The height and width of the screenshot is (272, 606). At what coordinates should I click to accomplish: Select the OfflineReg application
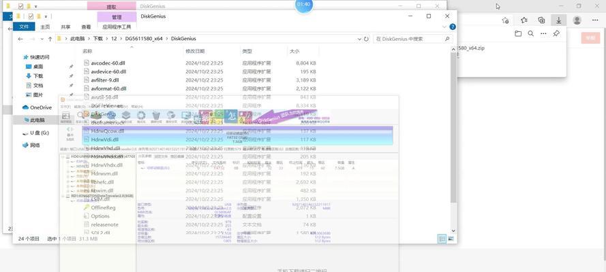[x=103, y=207]
